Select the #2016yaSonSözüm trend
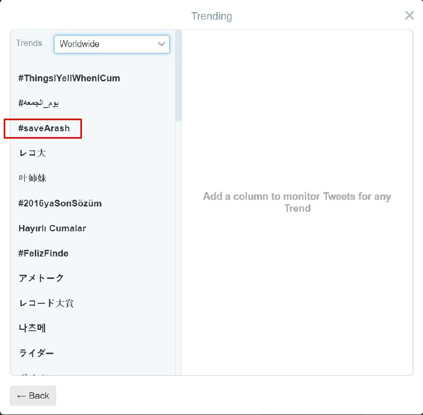This screenshot has width=423, height=415. (60, 203)
